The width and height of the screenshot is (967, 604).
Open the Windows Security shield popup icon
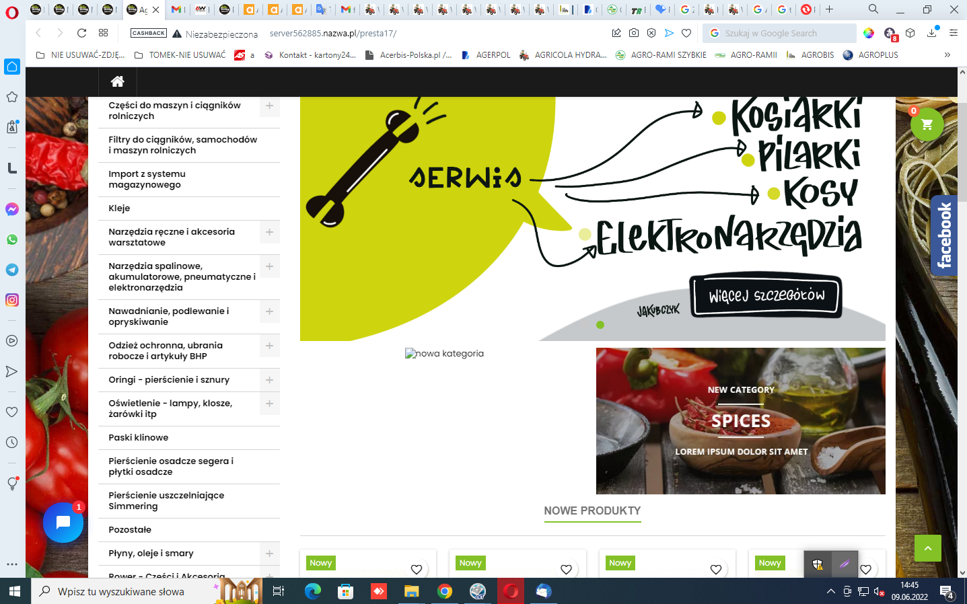click(818, 564)
